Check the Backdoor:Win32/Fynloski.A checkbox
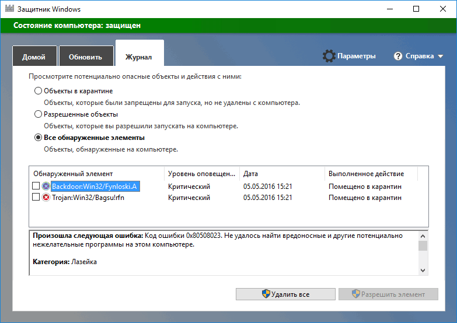Screen dimensions: 457x323 [36, 186]
